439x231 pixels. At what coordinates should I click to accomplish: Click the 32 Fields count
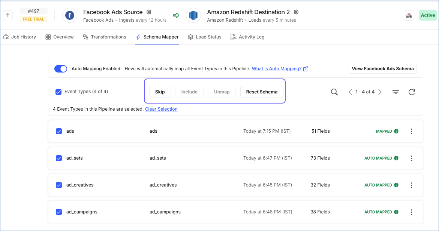pos(320,185)
